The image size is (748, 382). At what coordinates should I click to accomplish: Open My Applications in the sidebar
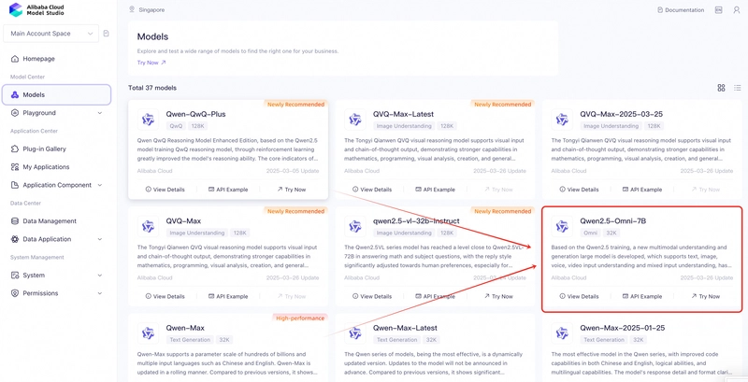click(46, 167)
